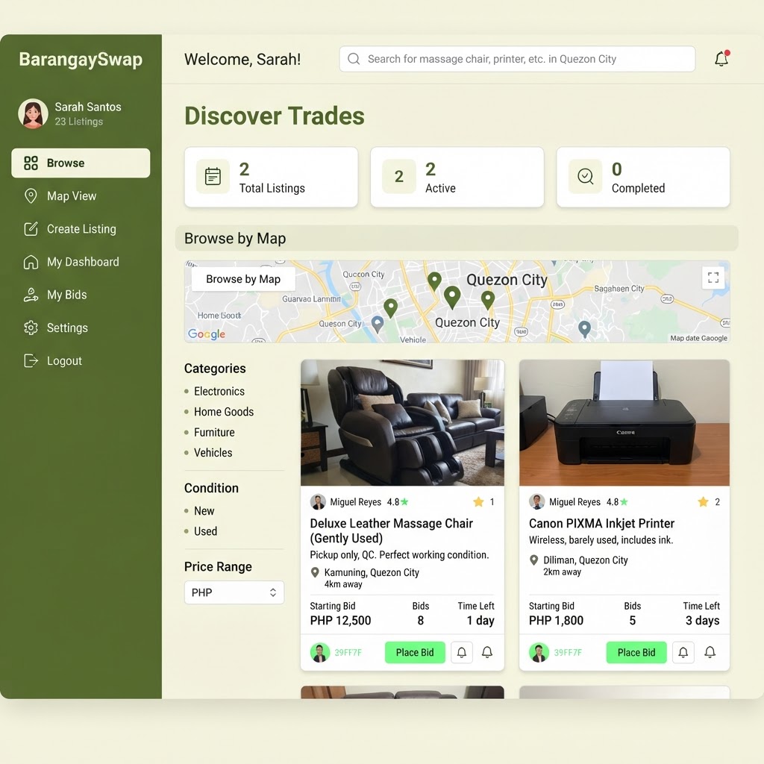Click the outlined bell on Massage Chair card
The width and height of the screenshot is (764, 764).
coord(462,652)
